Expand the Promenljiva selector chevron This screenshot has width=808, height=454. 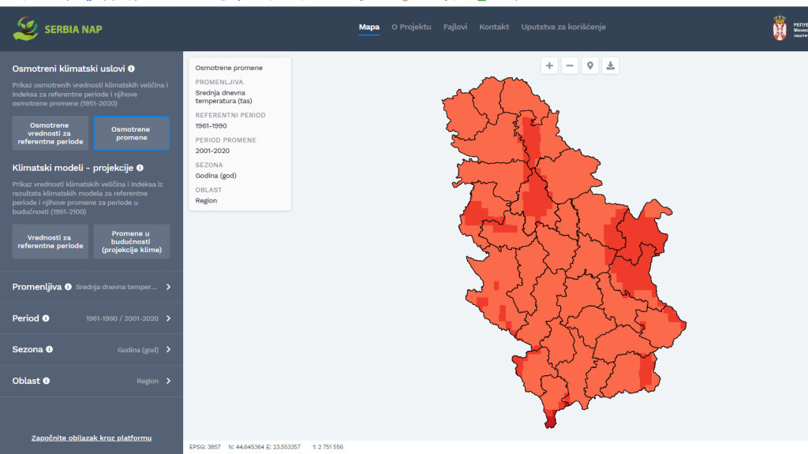point(168,287)
